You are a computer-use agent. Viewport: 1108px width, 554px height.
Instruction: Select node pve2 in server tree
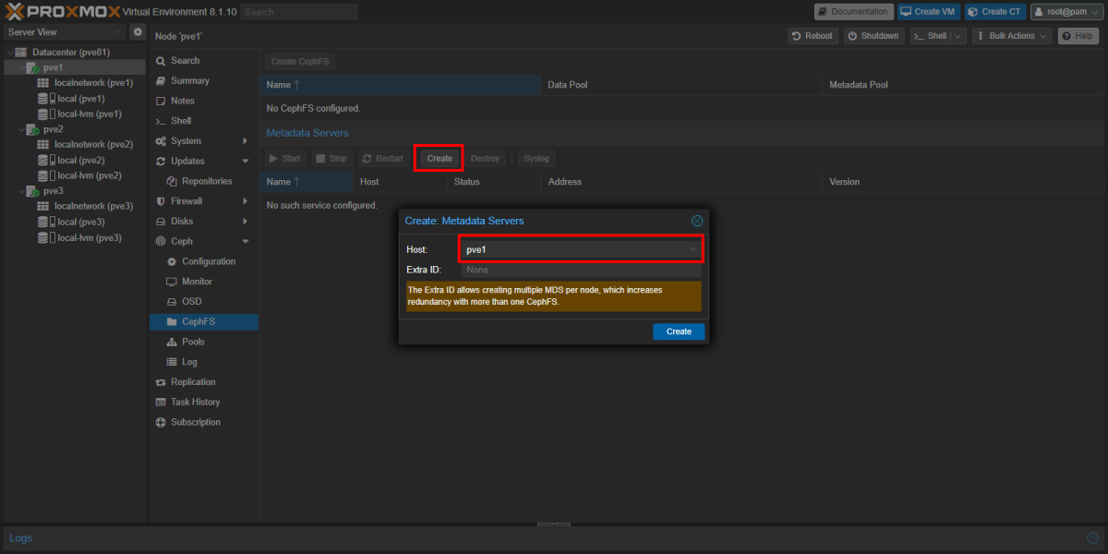(53, 129)
